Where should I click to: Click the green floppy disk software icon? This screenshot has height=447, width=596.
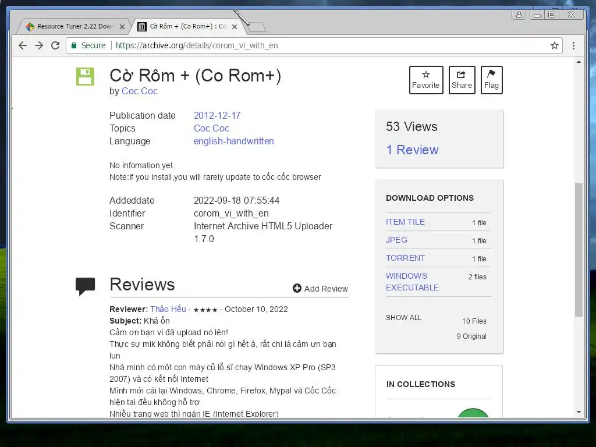click(85, 76)
